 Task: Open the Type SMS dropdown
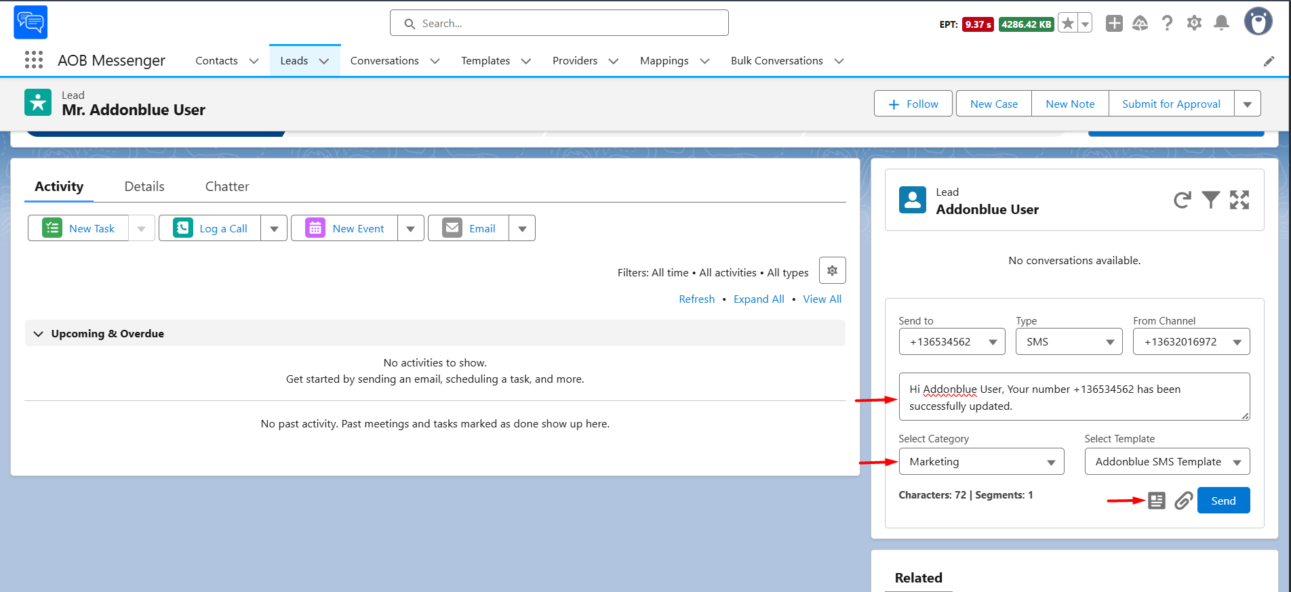click(x=1069, y=341)
